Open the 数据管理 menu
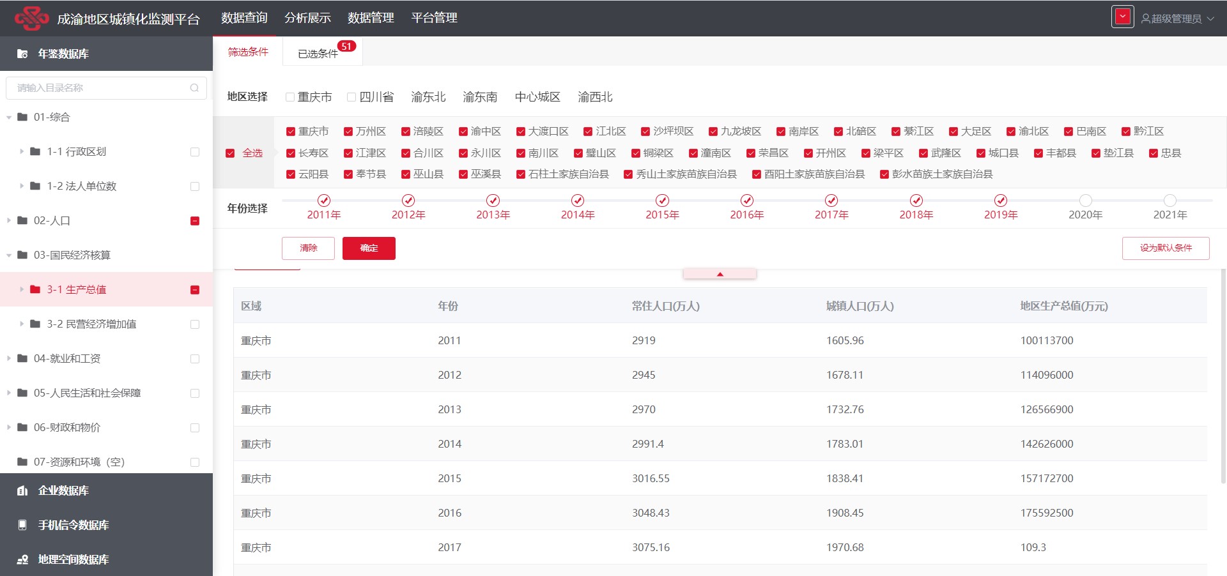The image size is (1227, 576). [371, 18]
